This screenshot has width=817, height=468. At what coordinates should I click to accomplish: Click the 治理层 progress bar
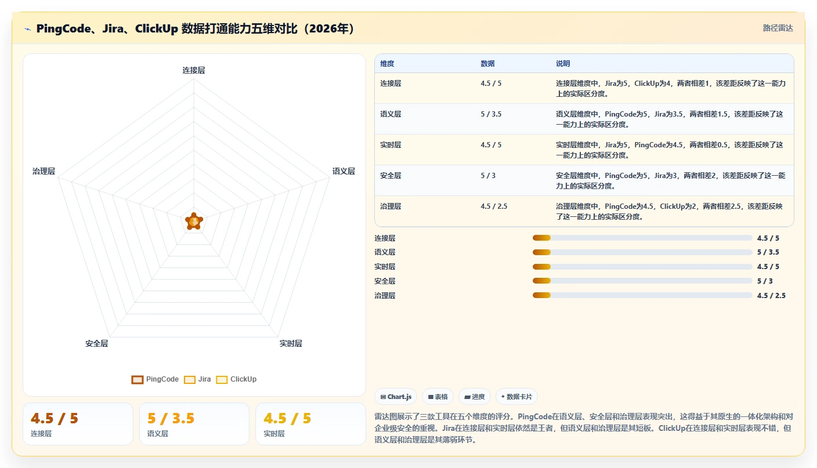point(642,295)
